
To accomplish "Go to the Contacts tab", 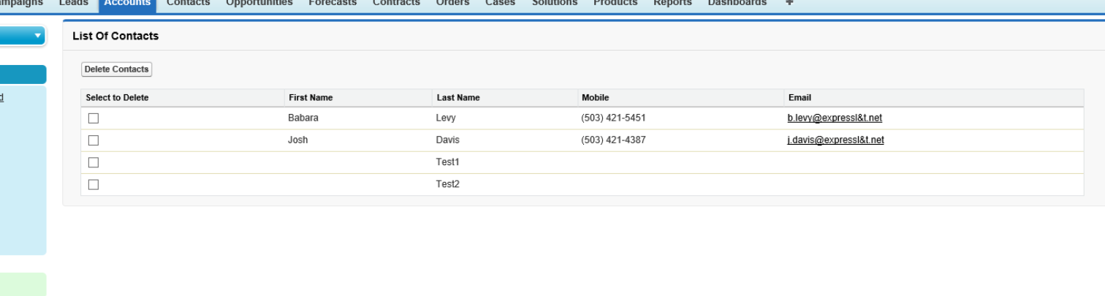I will point(188,4).
